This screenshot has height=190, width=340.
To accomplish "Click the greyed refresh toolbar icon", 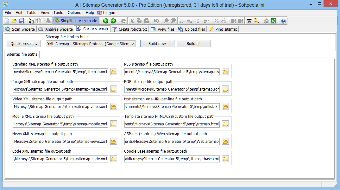I will click(x=123, y=21).
